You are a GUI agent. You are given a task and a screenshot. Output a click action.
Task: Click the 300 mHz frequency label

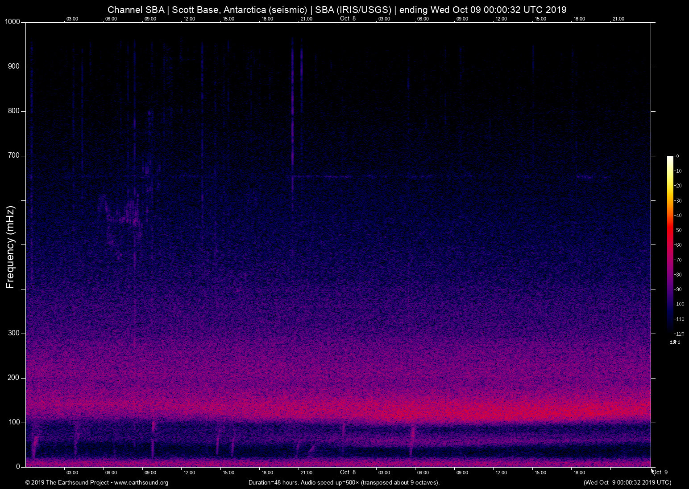[15, 333]
